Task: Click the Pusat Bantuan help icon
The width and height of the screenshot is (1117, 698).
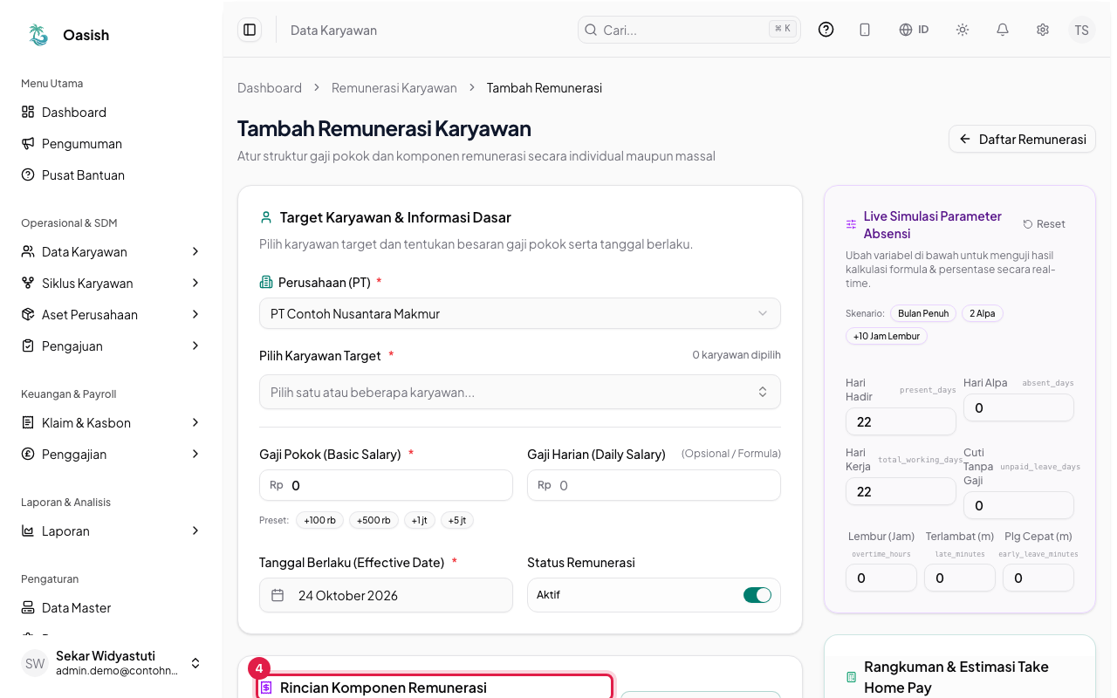Action: pyautogui.click(x=28, y=174)
